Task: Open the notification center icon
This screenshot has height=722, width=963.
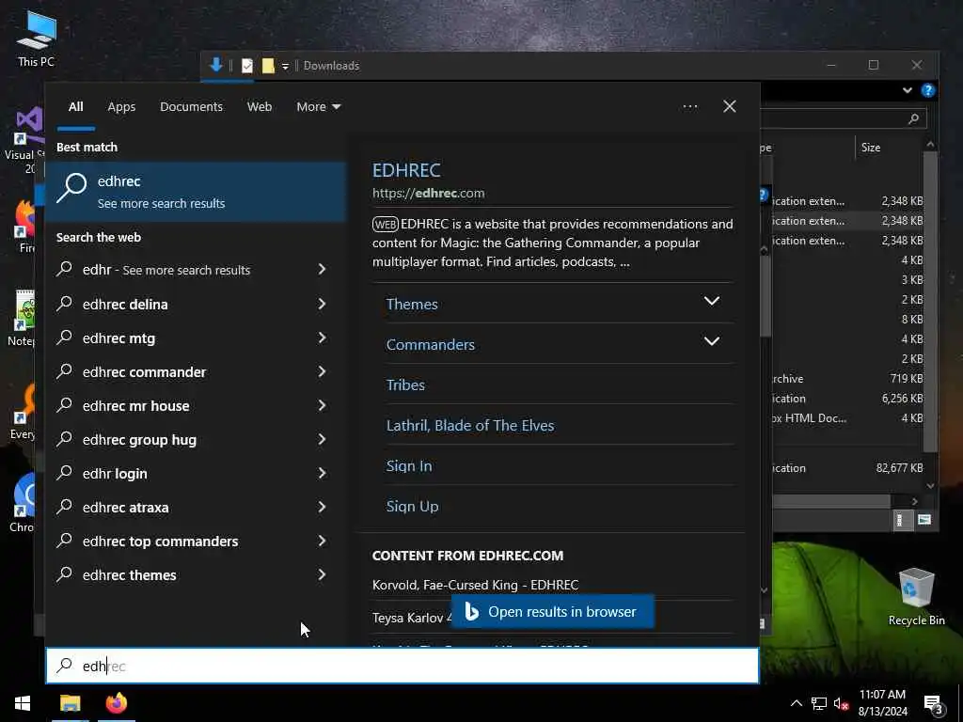Action: (933, 704)
